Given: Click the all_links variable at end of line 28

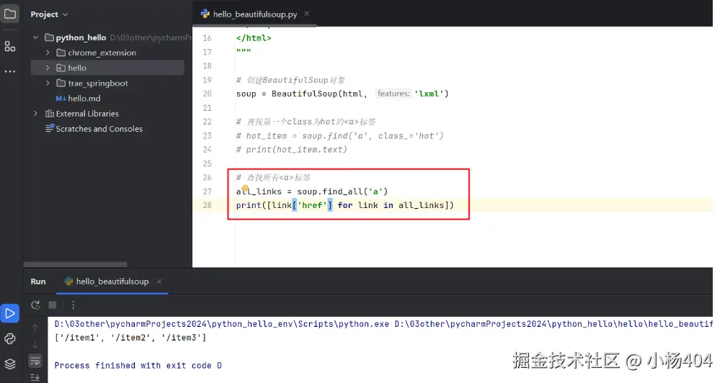Looking at the screenshot, I should [421, 205].
